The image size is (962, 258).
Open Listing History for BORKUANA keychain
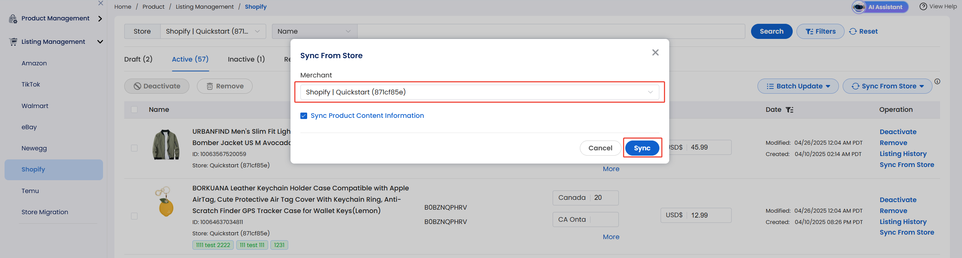click(903, 222)
